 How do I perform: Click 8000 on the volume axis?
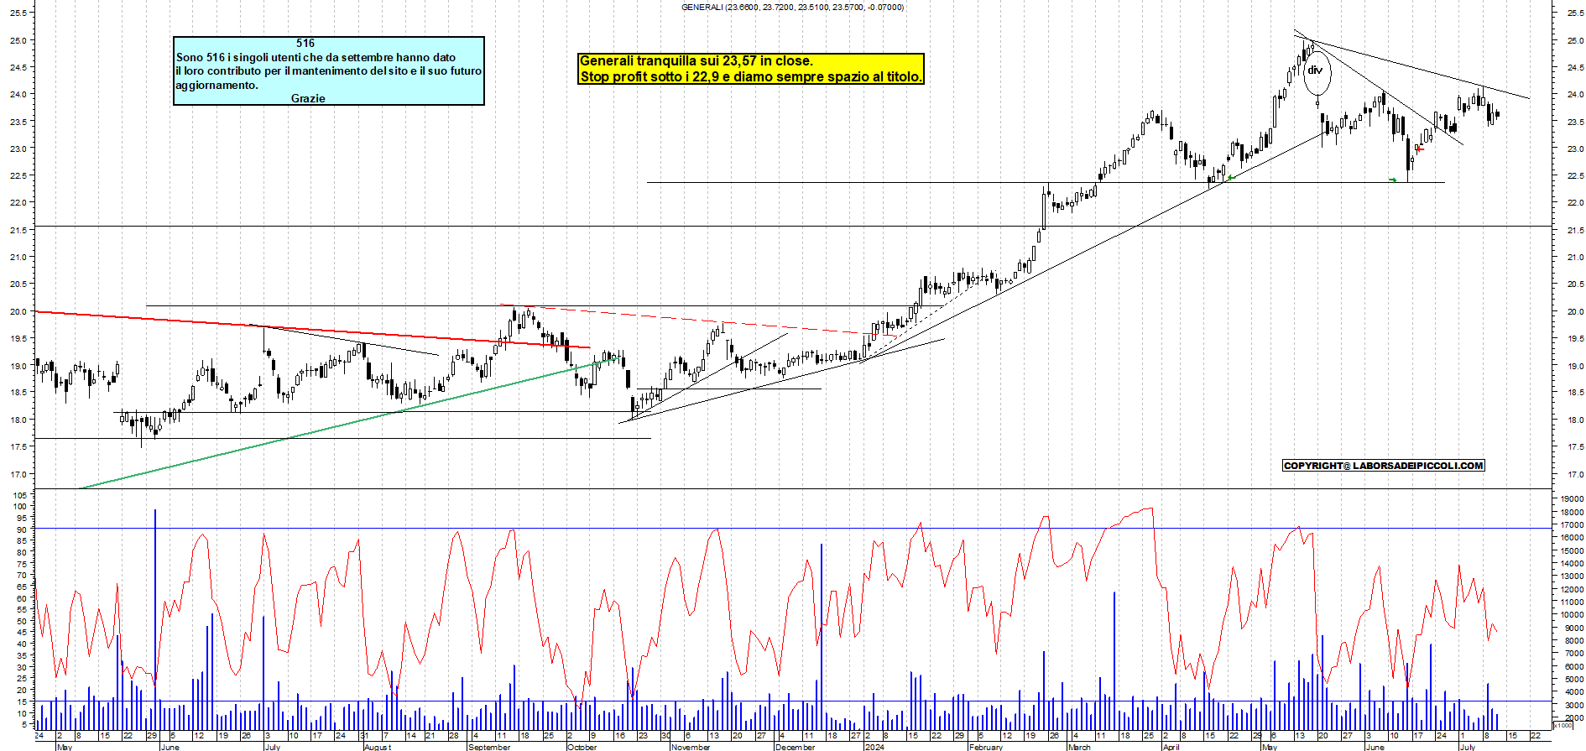(x=1573, y=641)
